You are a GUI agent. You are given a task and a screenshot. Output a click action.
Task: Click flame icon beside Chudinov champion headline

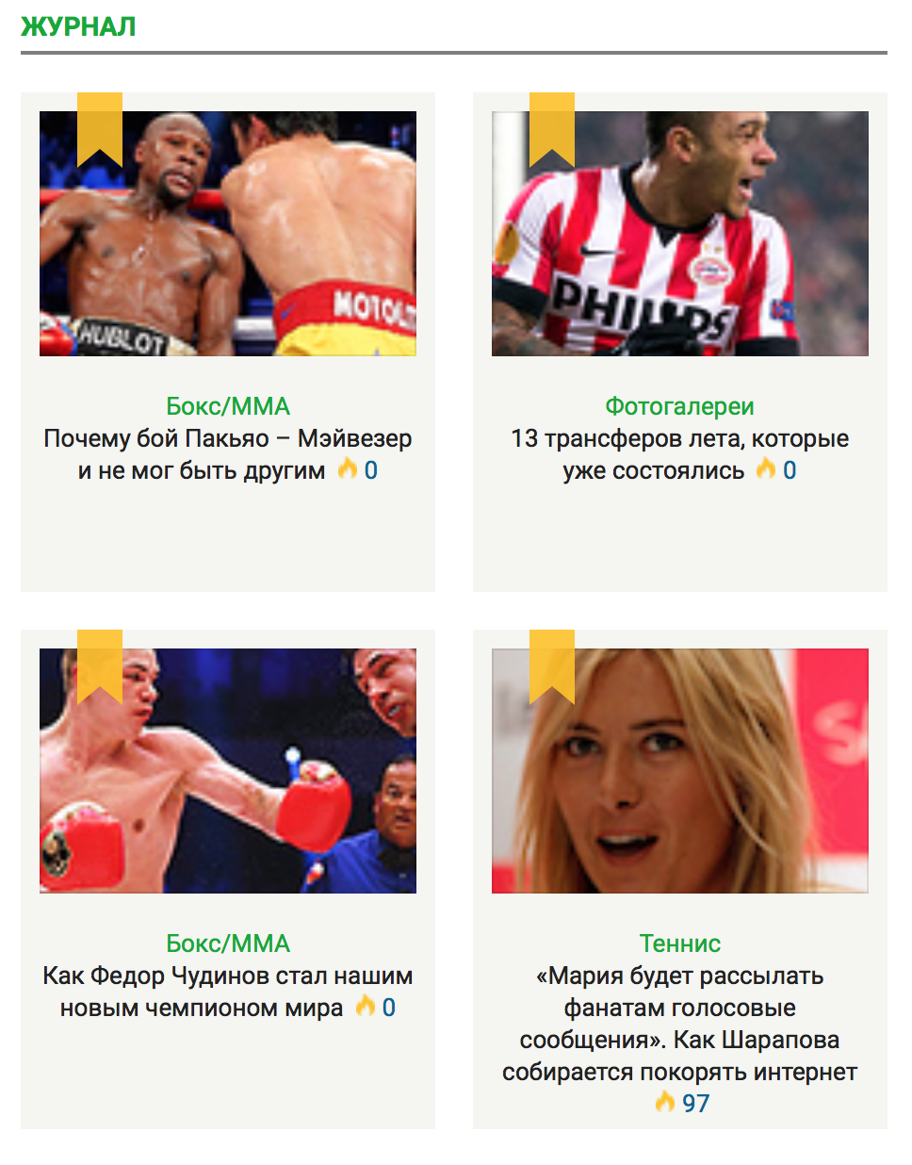coord(366,1006)
